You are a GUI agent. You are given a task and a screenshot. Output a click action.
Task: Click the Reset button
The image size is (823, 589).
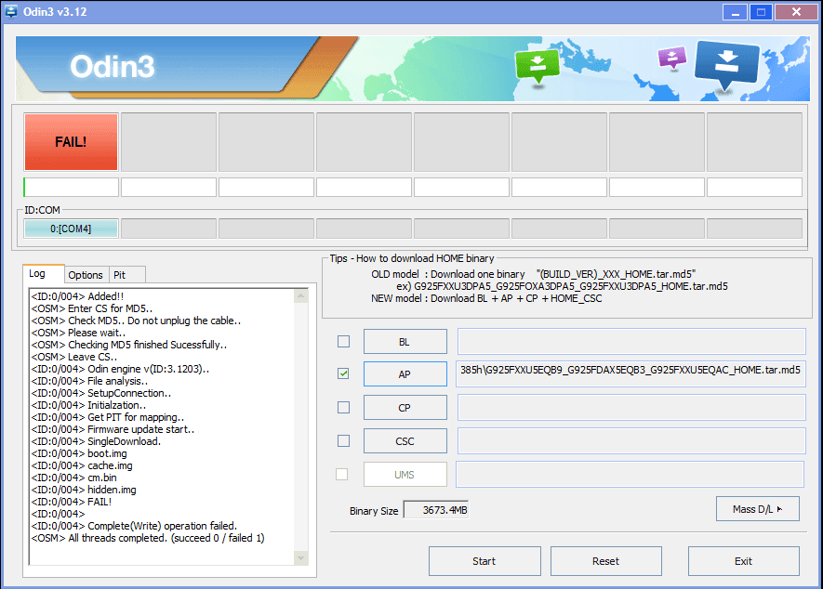(606, 561)
